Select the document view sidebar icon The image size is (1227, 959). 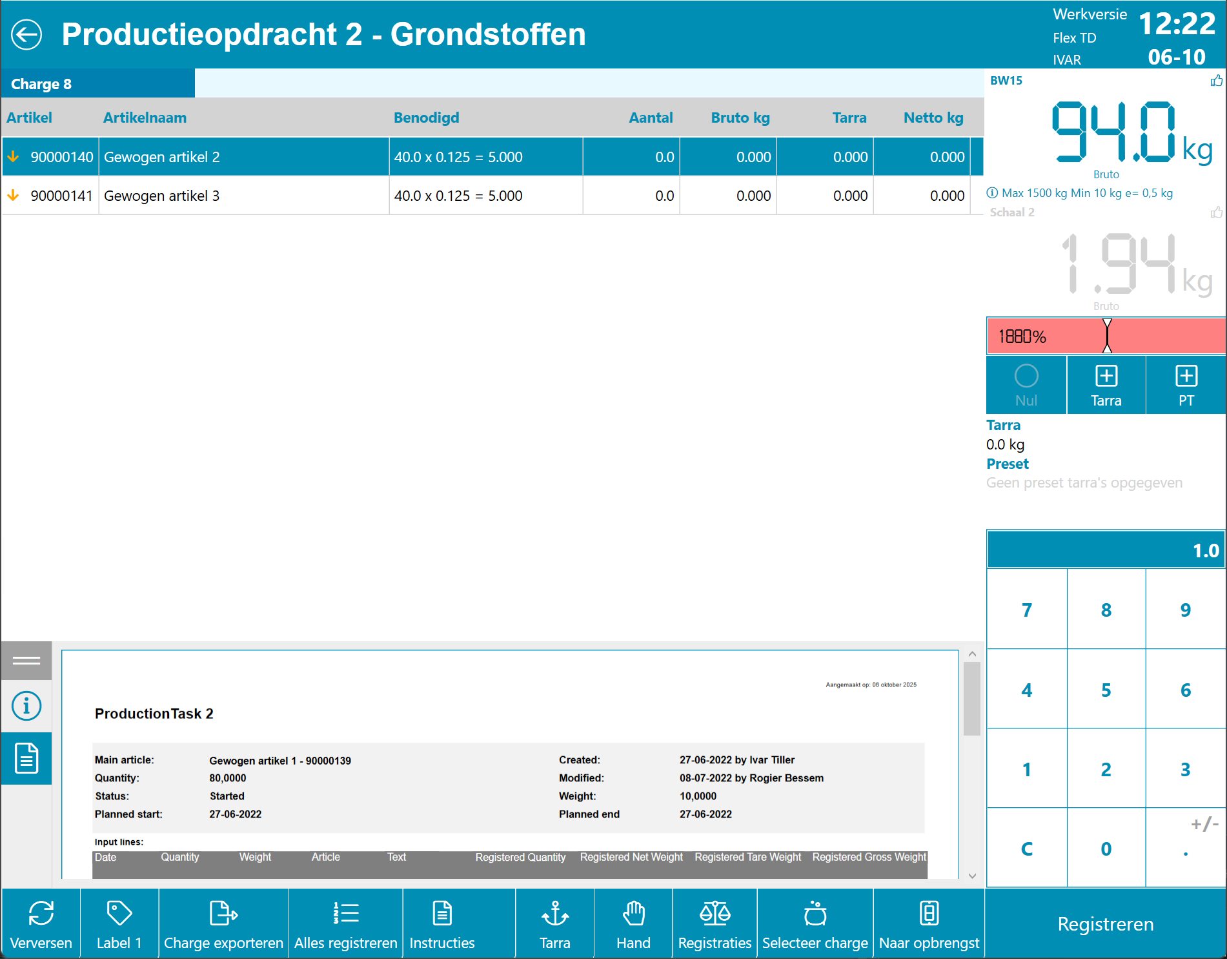26,758
